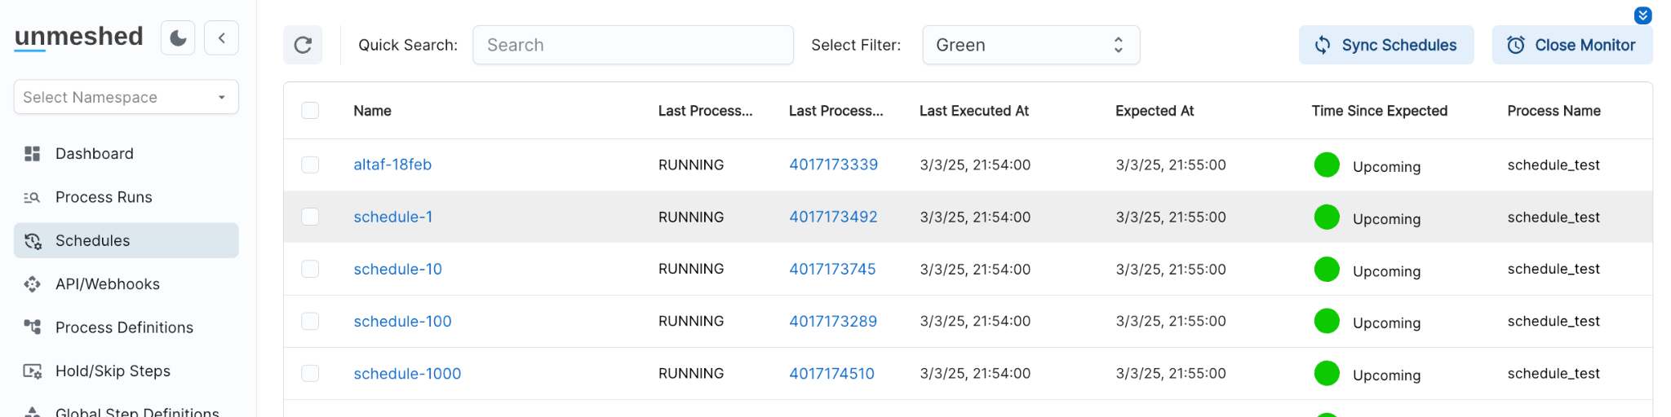Select the altaf-18feb row checkbox
The width and height of the screenshot is (1671, 417).
pos(310,165)
